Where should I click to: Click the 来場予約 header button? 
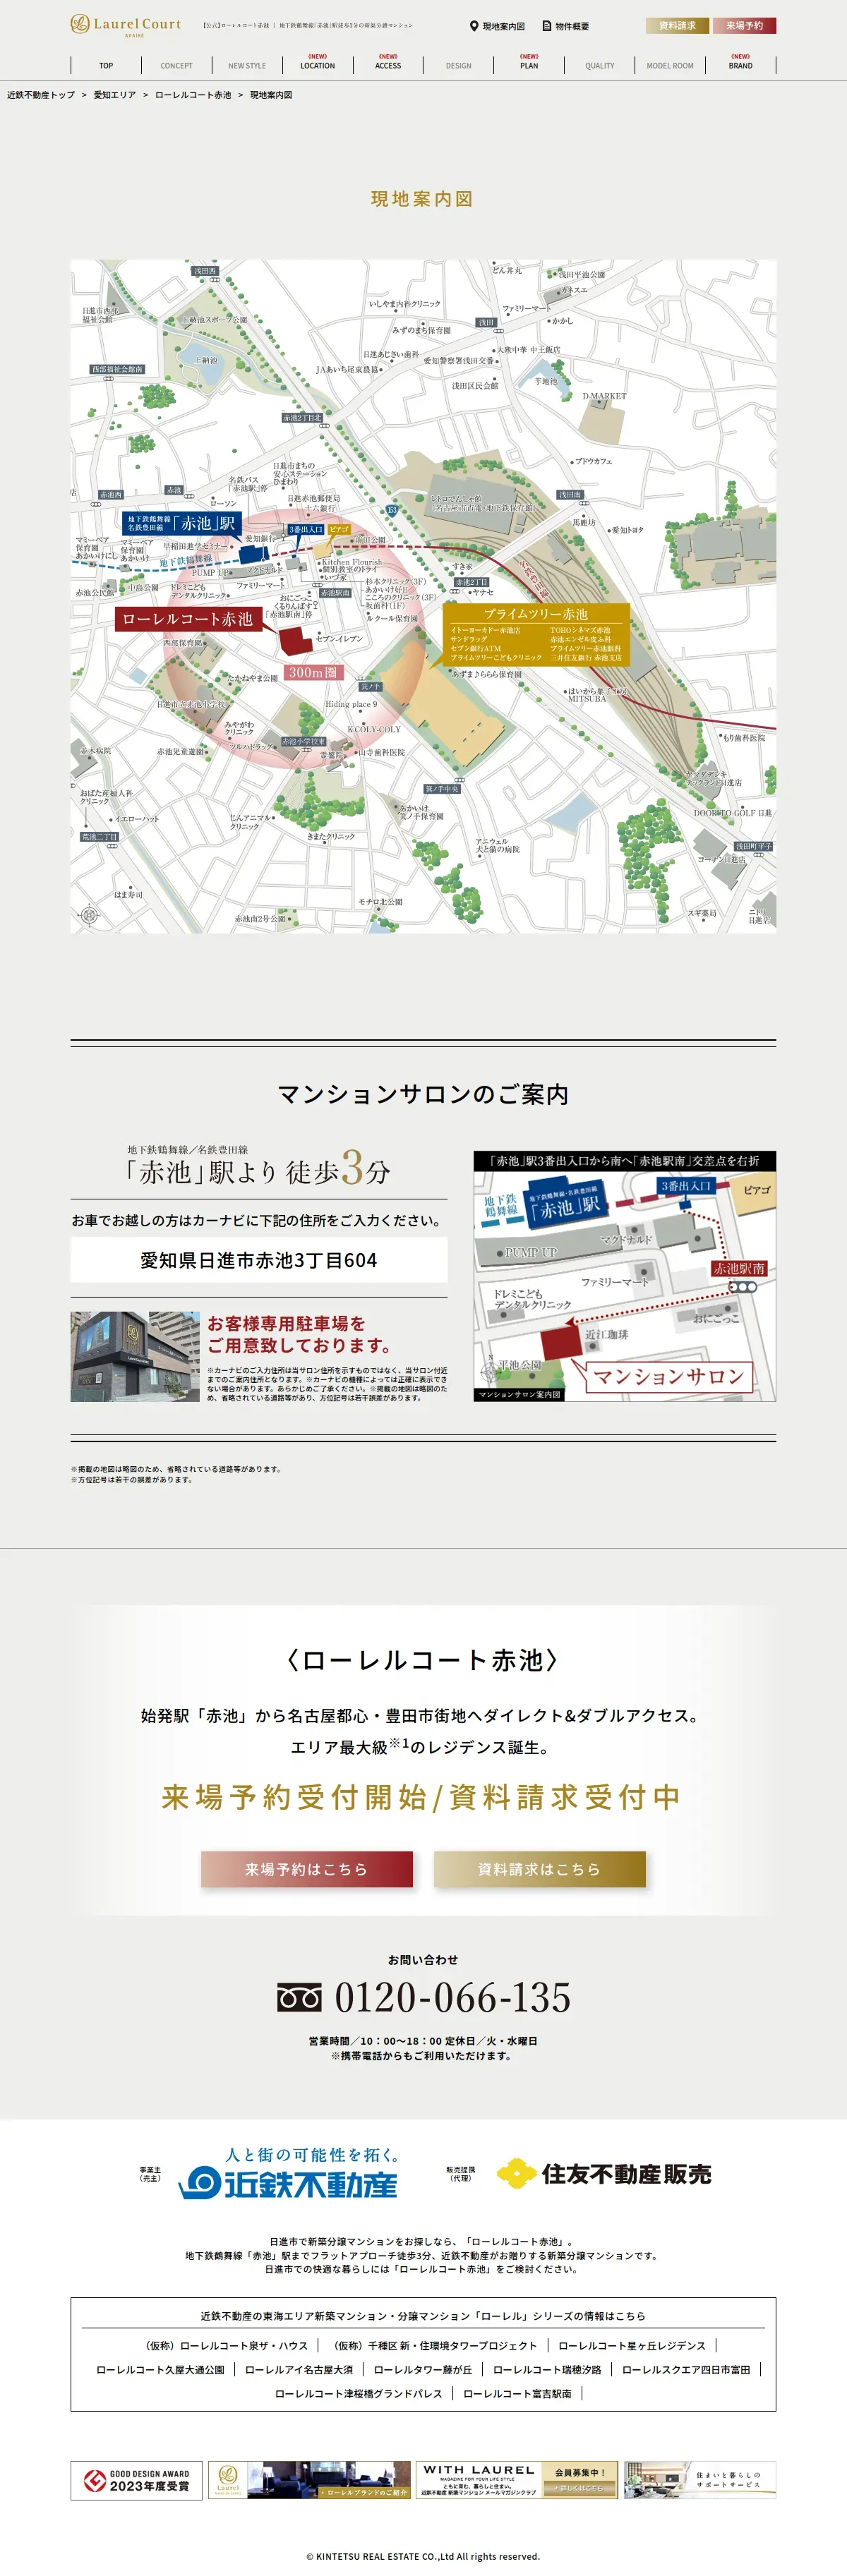tap(744, 26)
